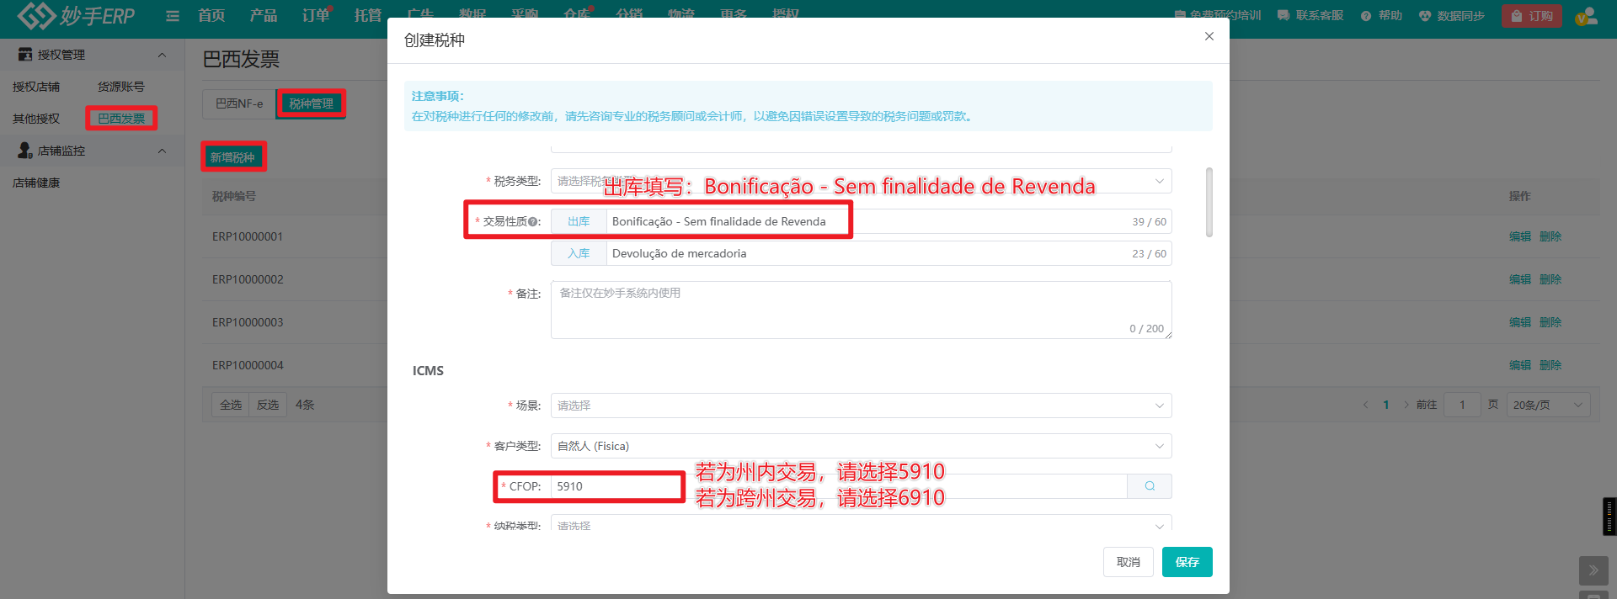The width and height of the screenshot is (1617, 599).
Task: Click 删除 for ERP10000002
Action: click(x=1550, y=279)
